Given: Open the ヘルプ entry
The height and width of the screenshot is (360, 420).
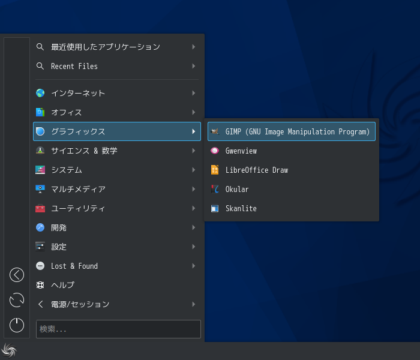Looking at the screenshot, I should point(117,285).
